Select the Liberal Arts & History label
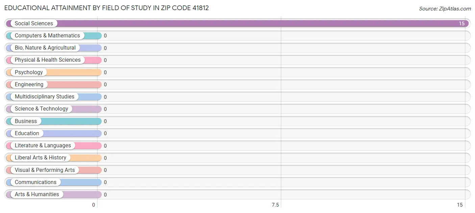The height and width of the screenshot is (213, 475). click(41, 158)
